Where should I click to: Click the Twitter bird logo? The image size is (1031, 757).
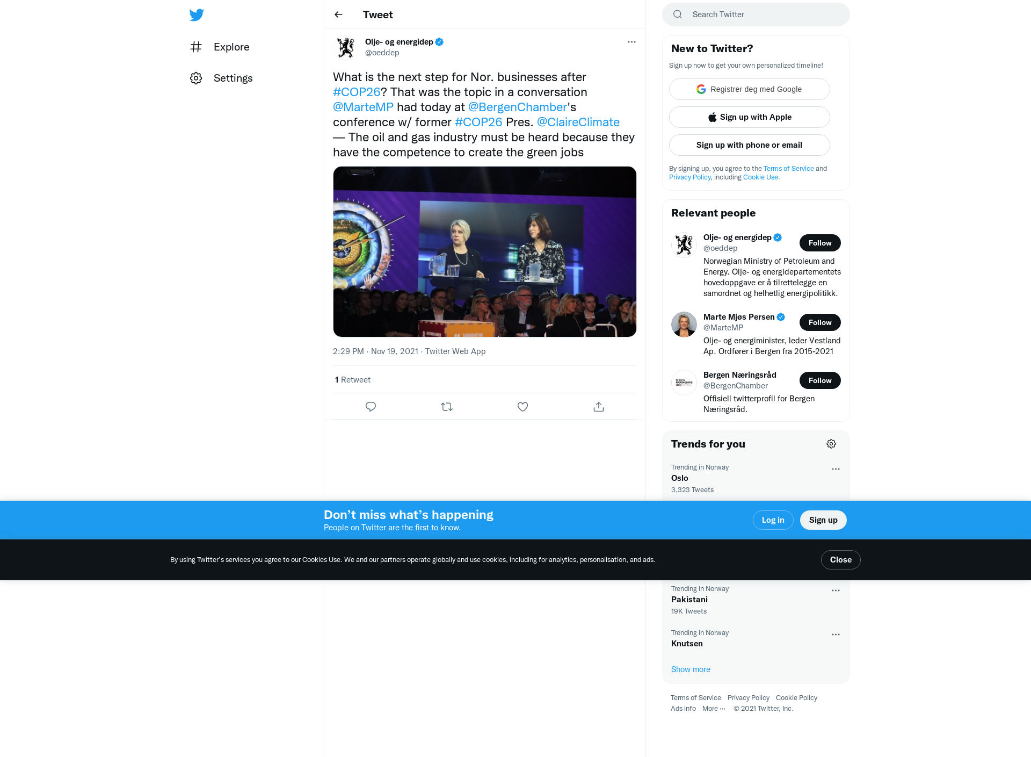point(197,15)
